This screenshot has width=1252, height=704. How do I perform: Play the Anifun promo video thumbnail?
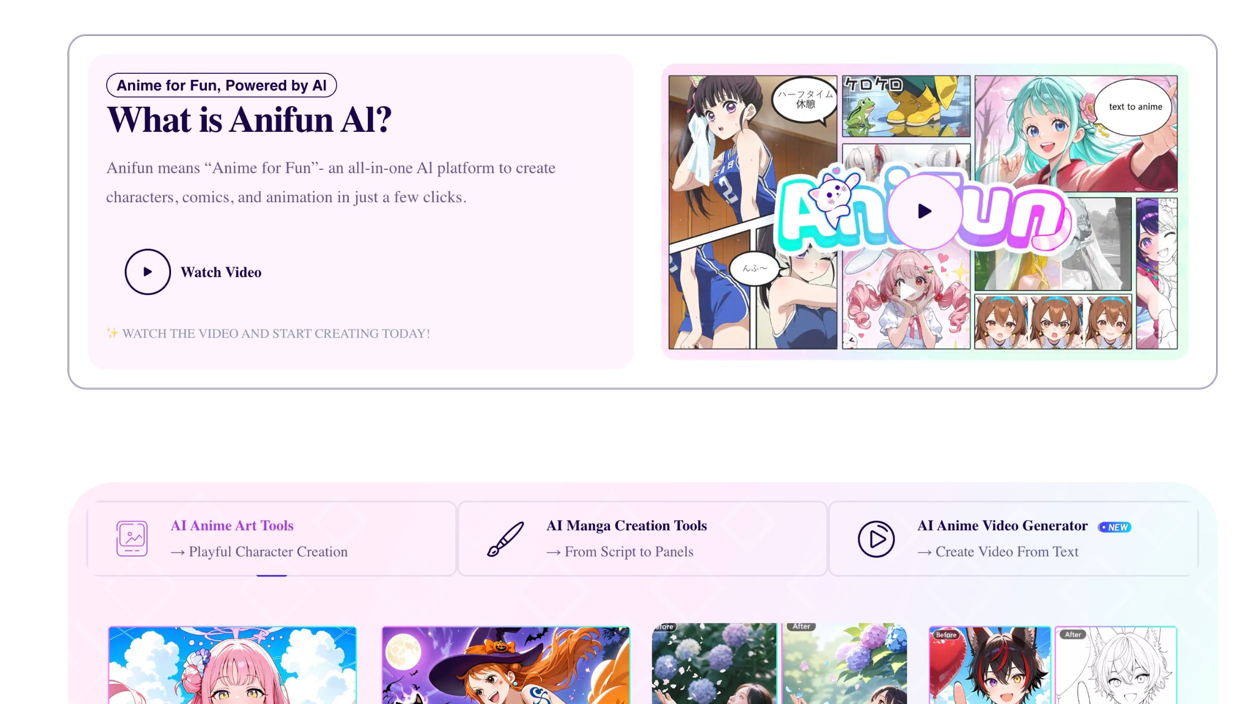tap(924, 211)
